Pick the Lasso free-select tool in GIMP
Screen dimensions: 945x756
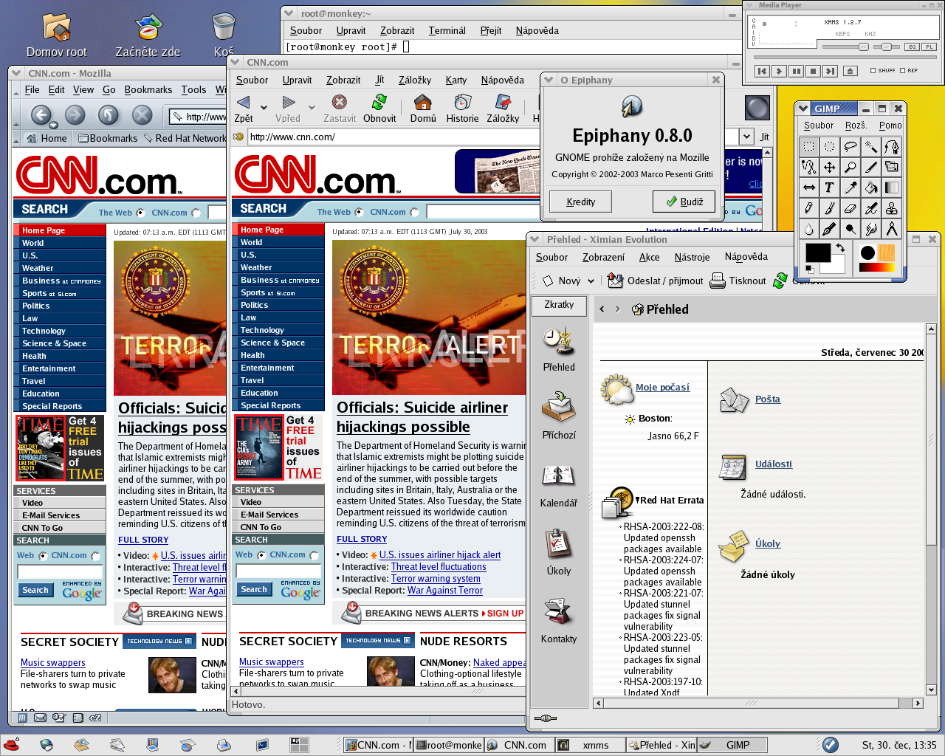click(850, 146)
